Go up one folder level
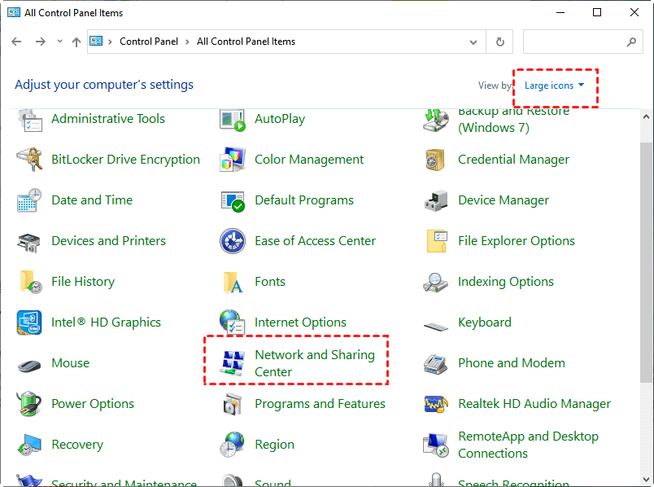Image resolution: width=654 pixels, height=487 pixels. click(76, 42)
